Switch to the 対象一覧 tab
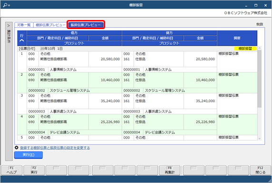Image resolution: width=272 pixels, height=183 pixels. (24, 25)
